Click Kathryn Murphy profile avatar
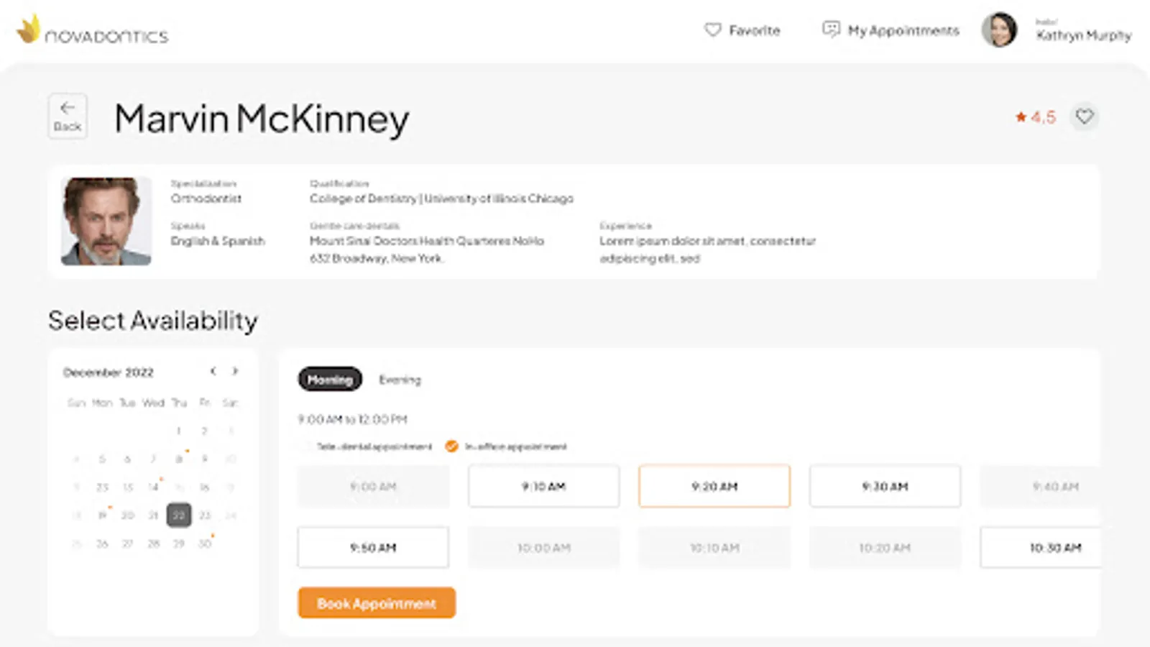Screen dimensions: 1150x647 point(999,30)
